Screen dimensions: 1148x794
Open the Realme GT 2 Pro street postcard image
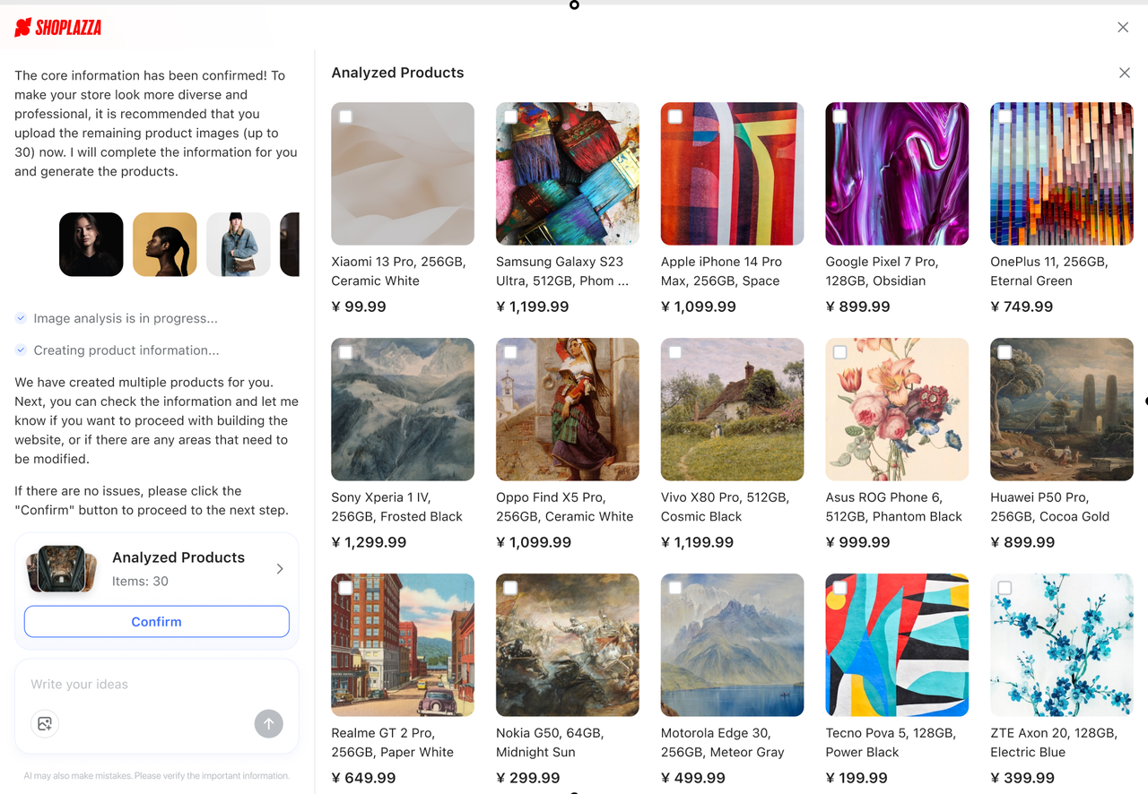403,645
